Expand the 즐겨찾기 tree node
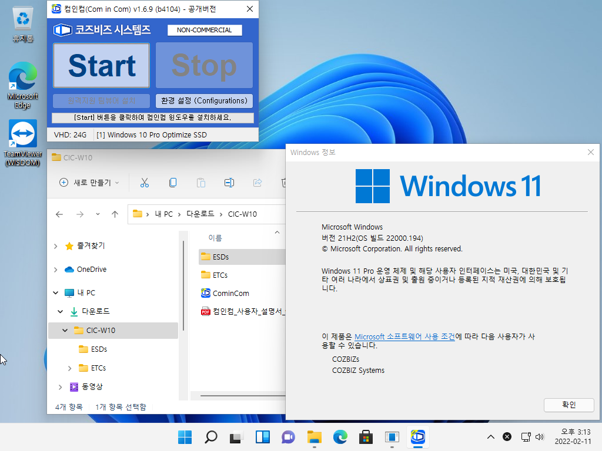Viewport: 602px width, 451px height. [56, 246]
